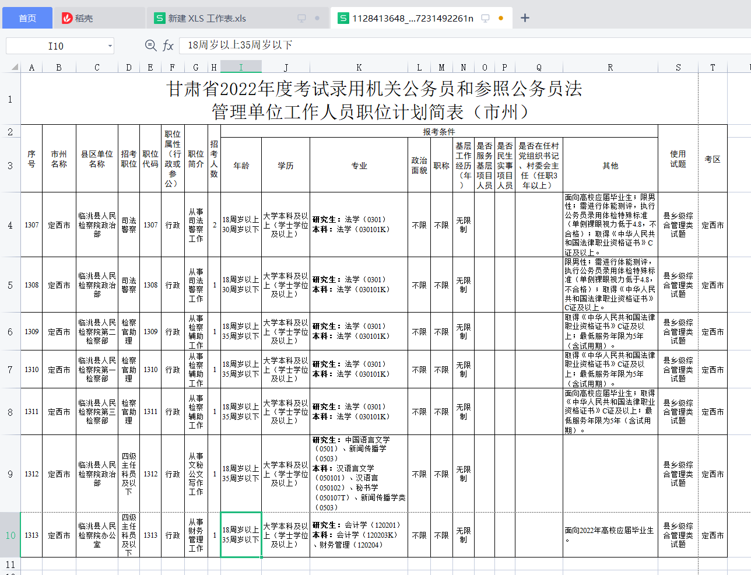Select column K header
This screenshot has width=751, height=575.
(x=359, y=67)
